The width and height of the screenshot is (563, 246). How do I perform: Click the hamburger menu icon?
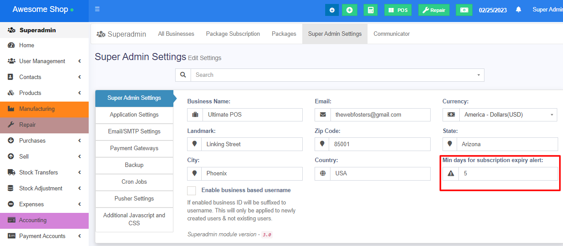[x=97, y=9]
